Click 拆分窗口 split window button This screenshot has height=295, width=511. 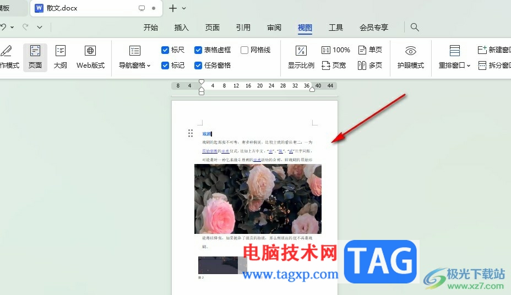pos(494,65)
